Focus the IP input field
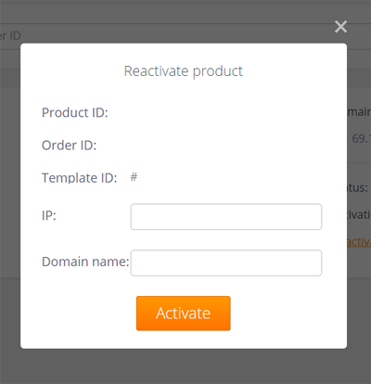This screenshot has width=371, height=384. tap(226, 217)
